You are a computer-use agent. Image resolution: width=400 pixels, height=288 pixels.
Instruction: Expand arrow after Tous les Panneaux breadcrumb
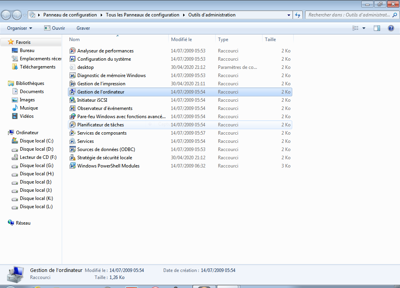(x=184, y=15)
